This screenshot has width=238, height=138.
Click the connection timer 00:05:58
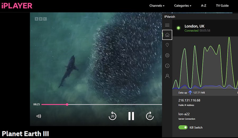pos(205,31)
